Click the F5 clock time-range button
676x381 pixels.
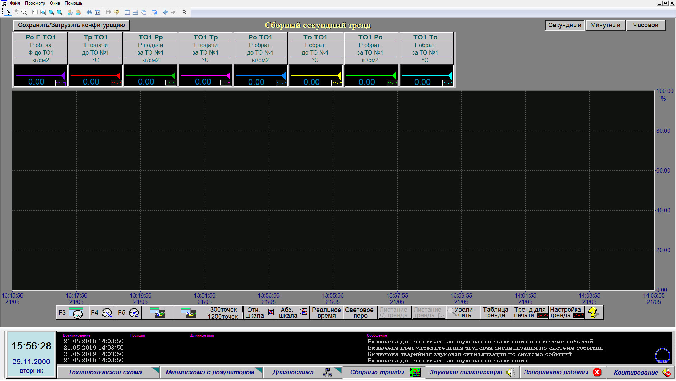click(129, 313)
